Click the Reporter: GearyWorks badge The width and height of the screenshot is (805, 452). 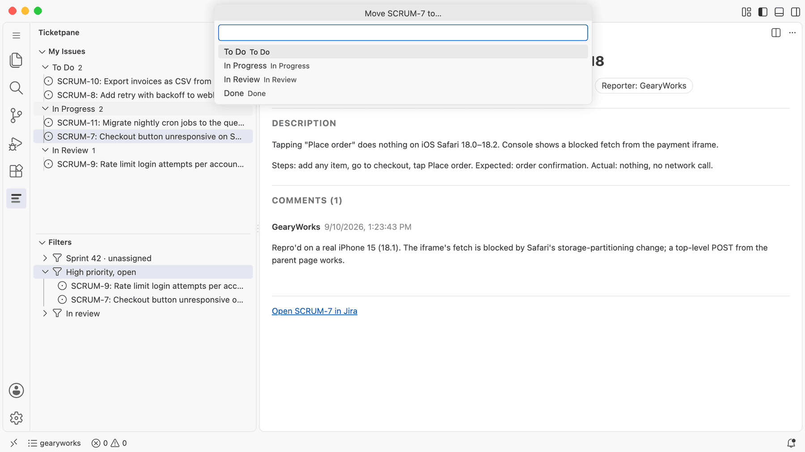click(x=644, y=86)
